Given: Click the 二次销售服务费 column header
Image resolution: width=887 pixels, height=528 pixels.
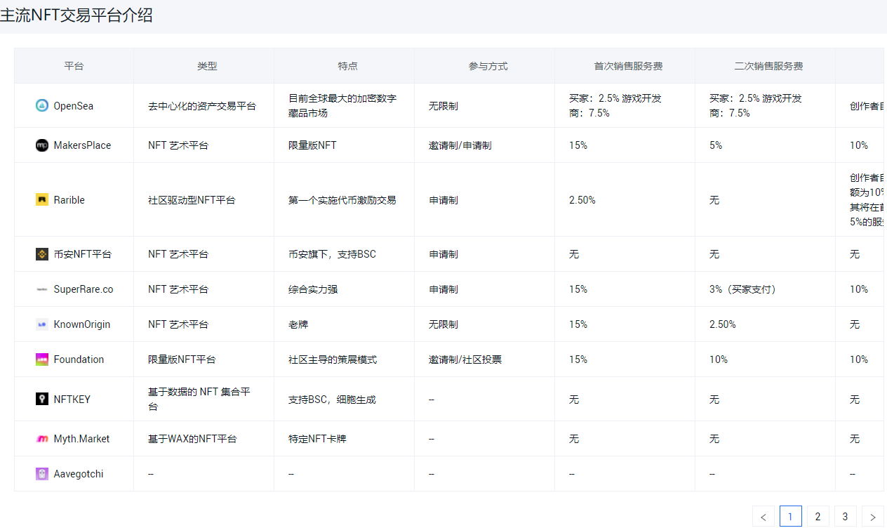Looking at the screenshot, I should click(768, 66).
